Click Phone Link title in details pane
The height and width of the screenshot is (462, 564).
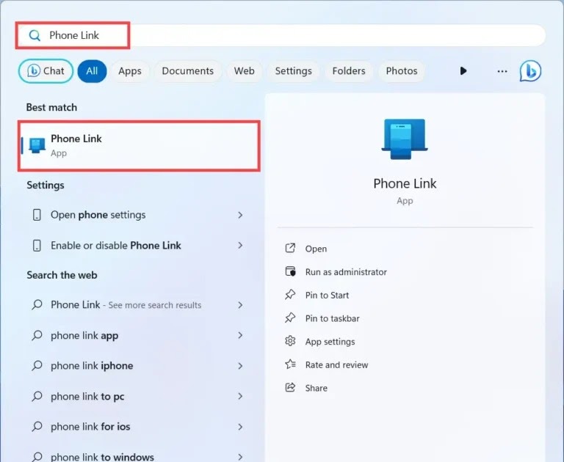coord(405,183)
